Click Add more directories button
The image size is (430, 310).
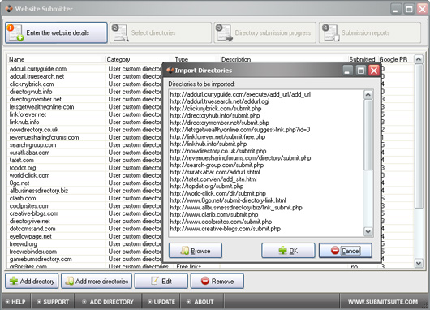[x=97, y=282]
